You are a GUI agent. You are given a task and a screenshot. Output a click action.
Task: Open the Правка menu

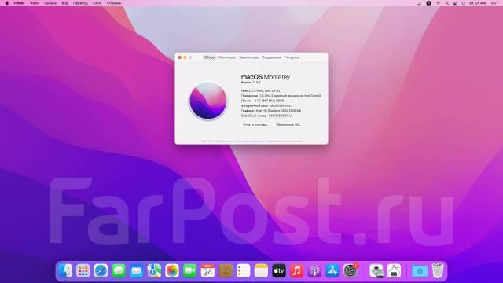click(x=50, y=3)
